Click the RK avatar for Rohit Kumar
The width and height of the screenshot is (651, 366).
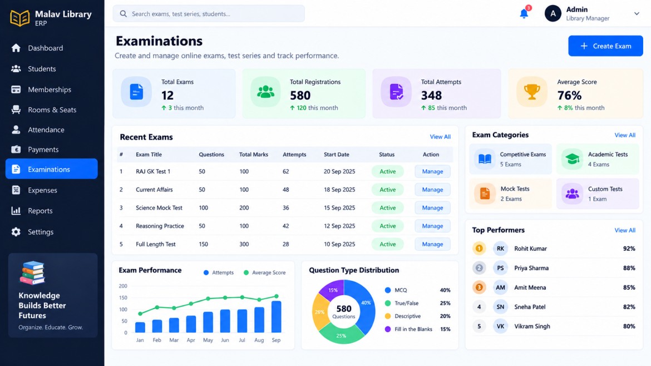tap(500, 249)
